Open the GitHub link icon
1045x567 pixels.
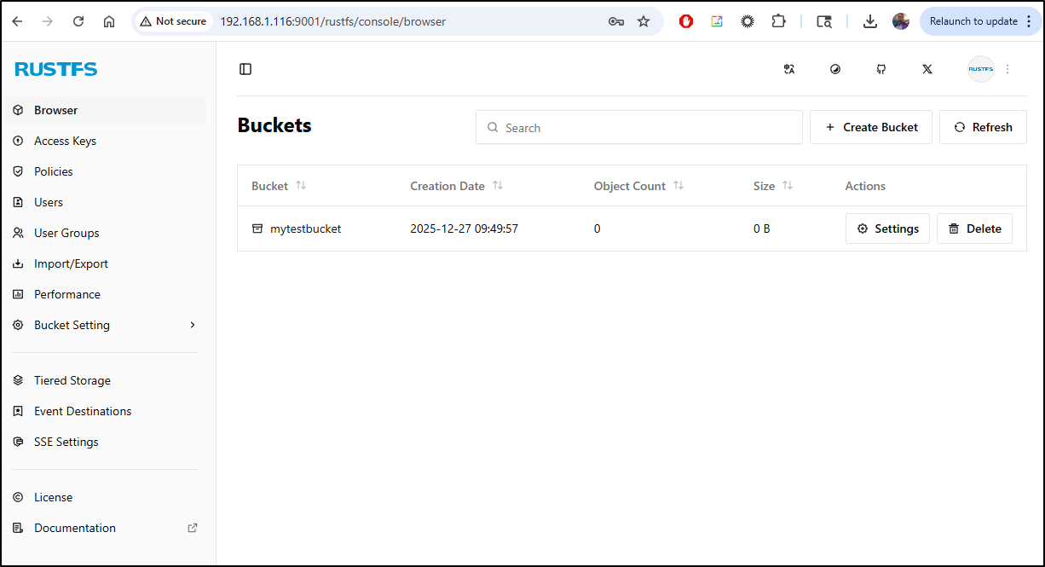[881, 69]
